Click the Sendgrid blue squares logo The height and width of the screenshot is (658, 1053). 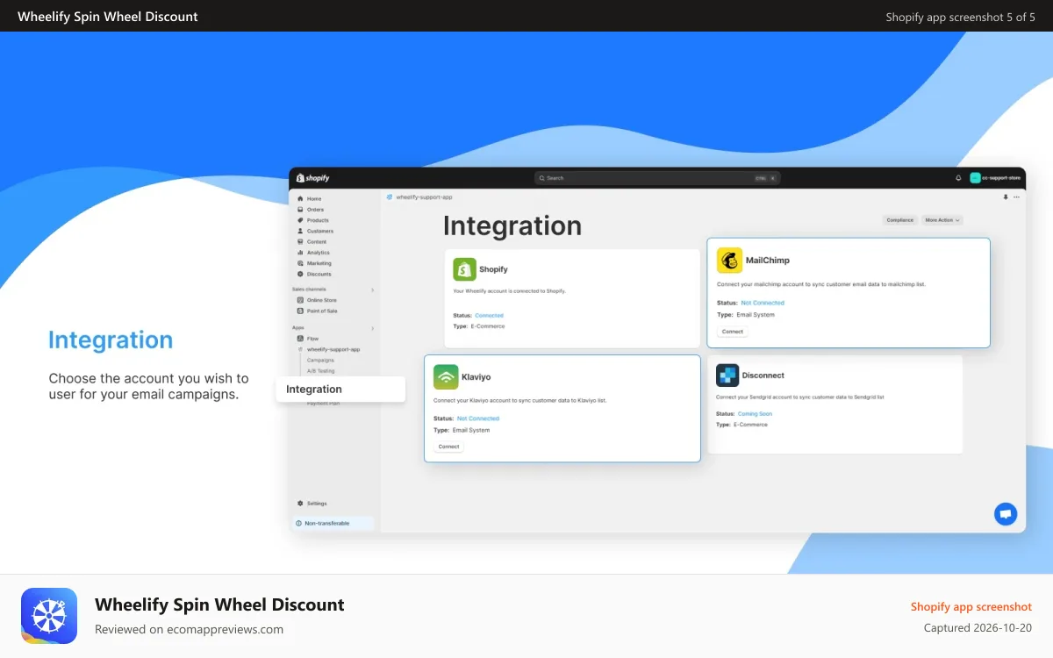727,375
